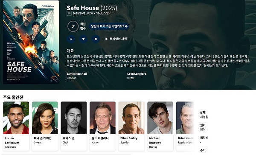Viewport: 256px width, 155px height.
Task: Open writer Leon Langford's page
Action: 137,74
